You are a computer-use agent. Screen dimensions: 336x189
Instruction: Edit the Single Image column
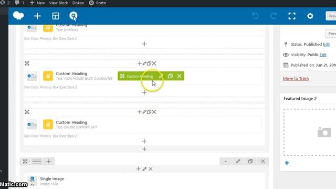click(144, 169)
